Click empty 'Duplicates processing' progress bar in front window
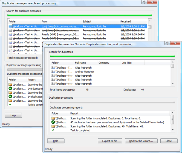The image size is (182, 153). (x=112, y=102)
